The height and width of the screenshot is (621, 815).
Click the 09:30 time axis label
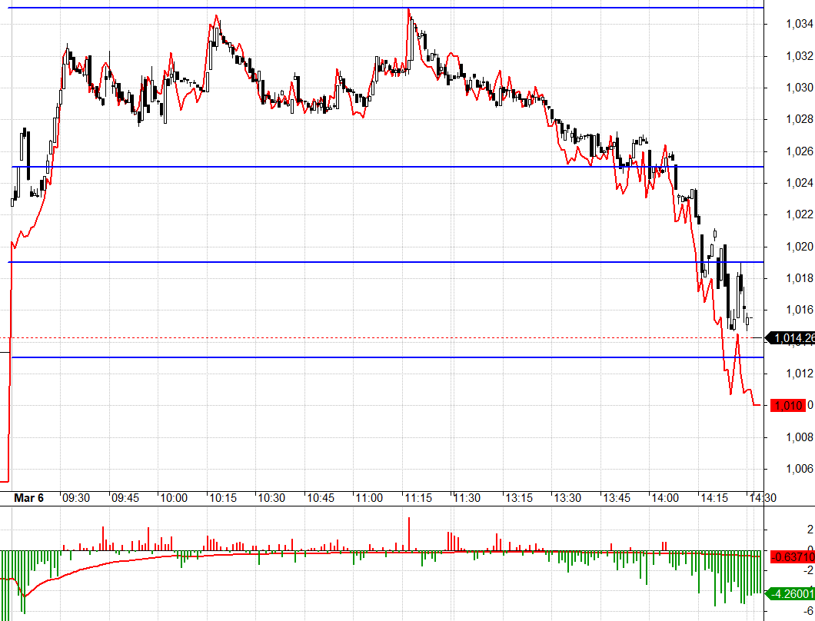click(76, 498)
